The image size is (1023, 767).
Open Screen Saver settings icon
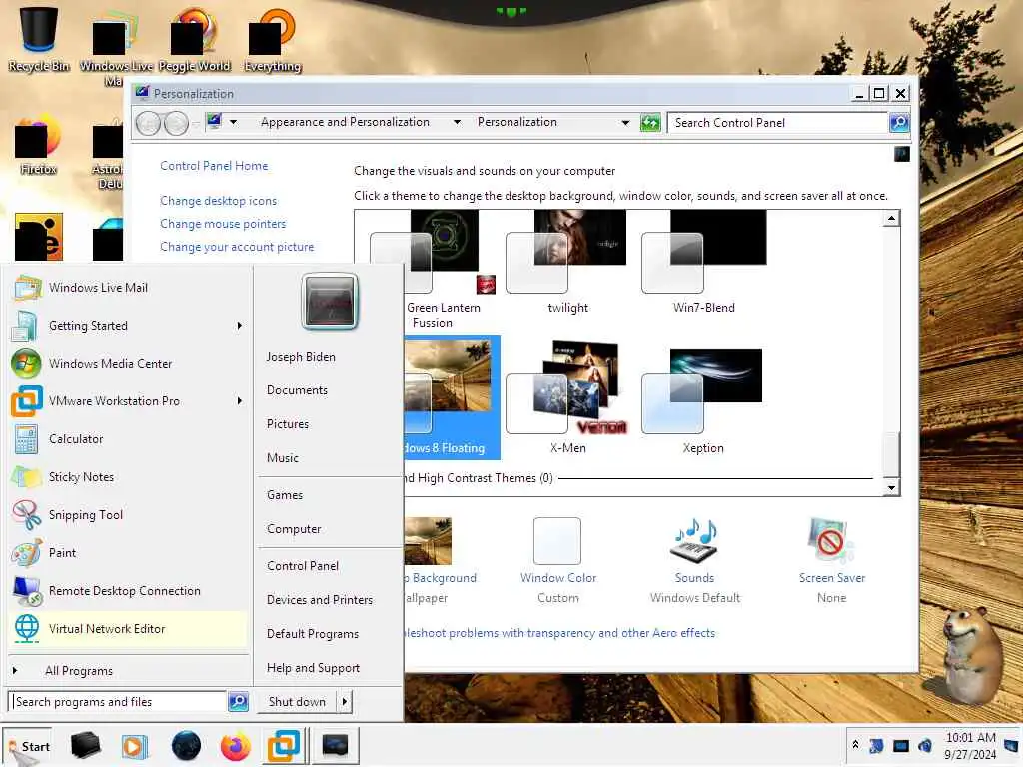830,541
